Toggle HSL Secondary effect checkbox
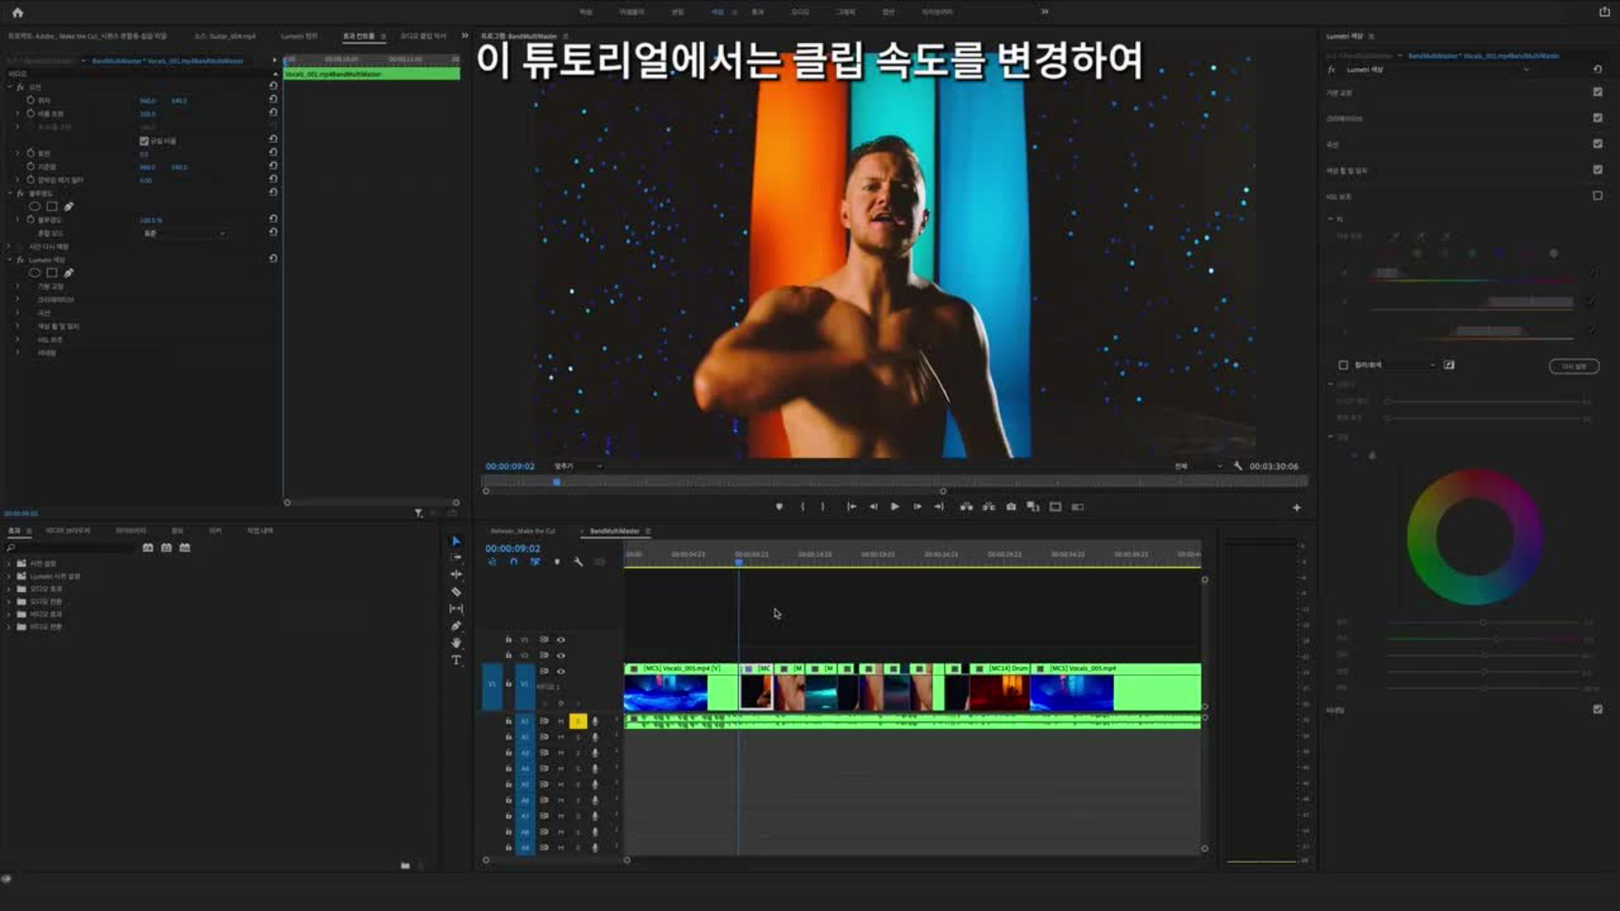The height and width of the screenshot is (911, 1620). tap(1597, 196)
